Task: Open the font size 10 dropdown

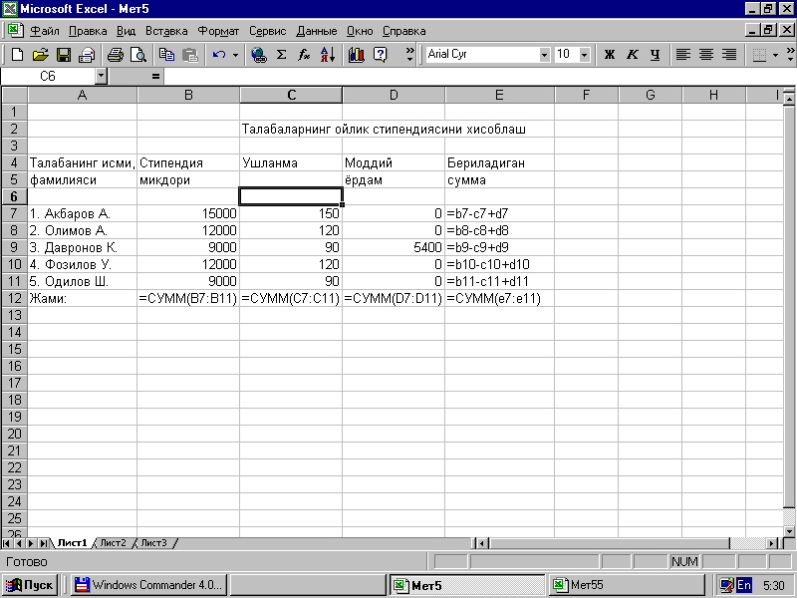Action: (x=585, y=55)
